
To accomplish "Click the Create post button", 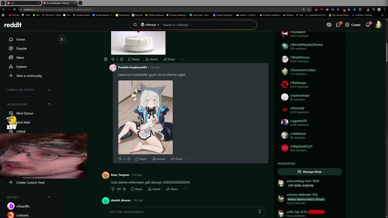I will pos(353,25).
